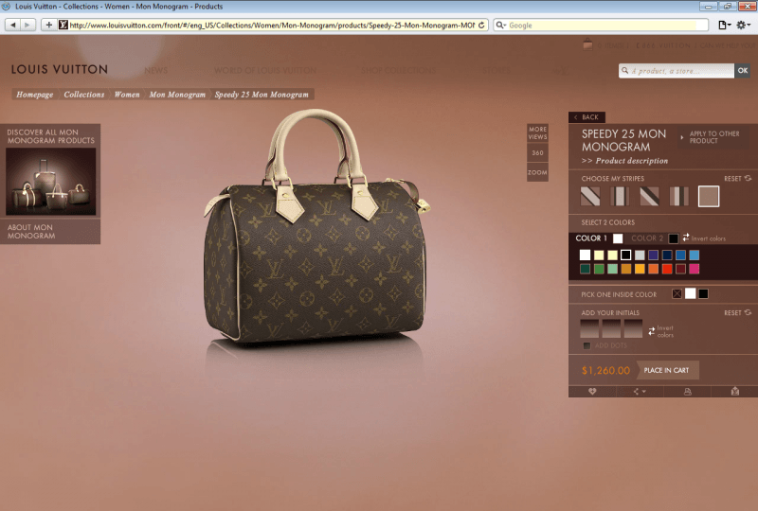Show More Views of the bag
The height and width of the screenshot is (511, 758).
[537, 132]
